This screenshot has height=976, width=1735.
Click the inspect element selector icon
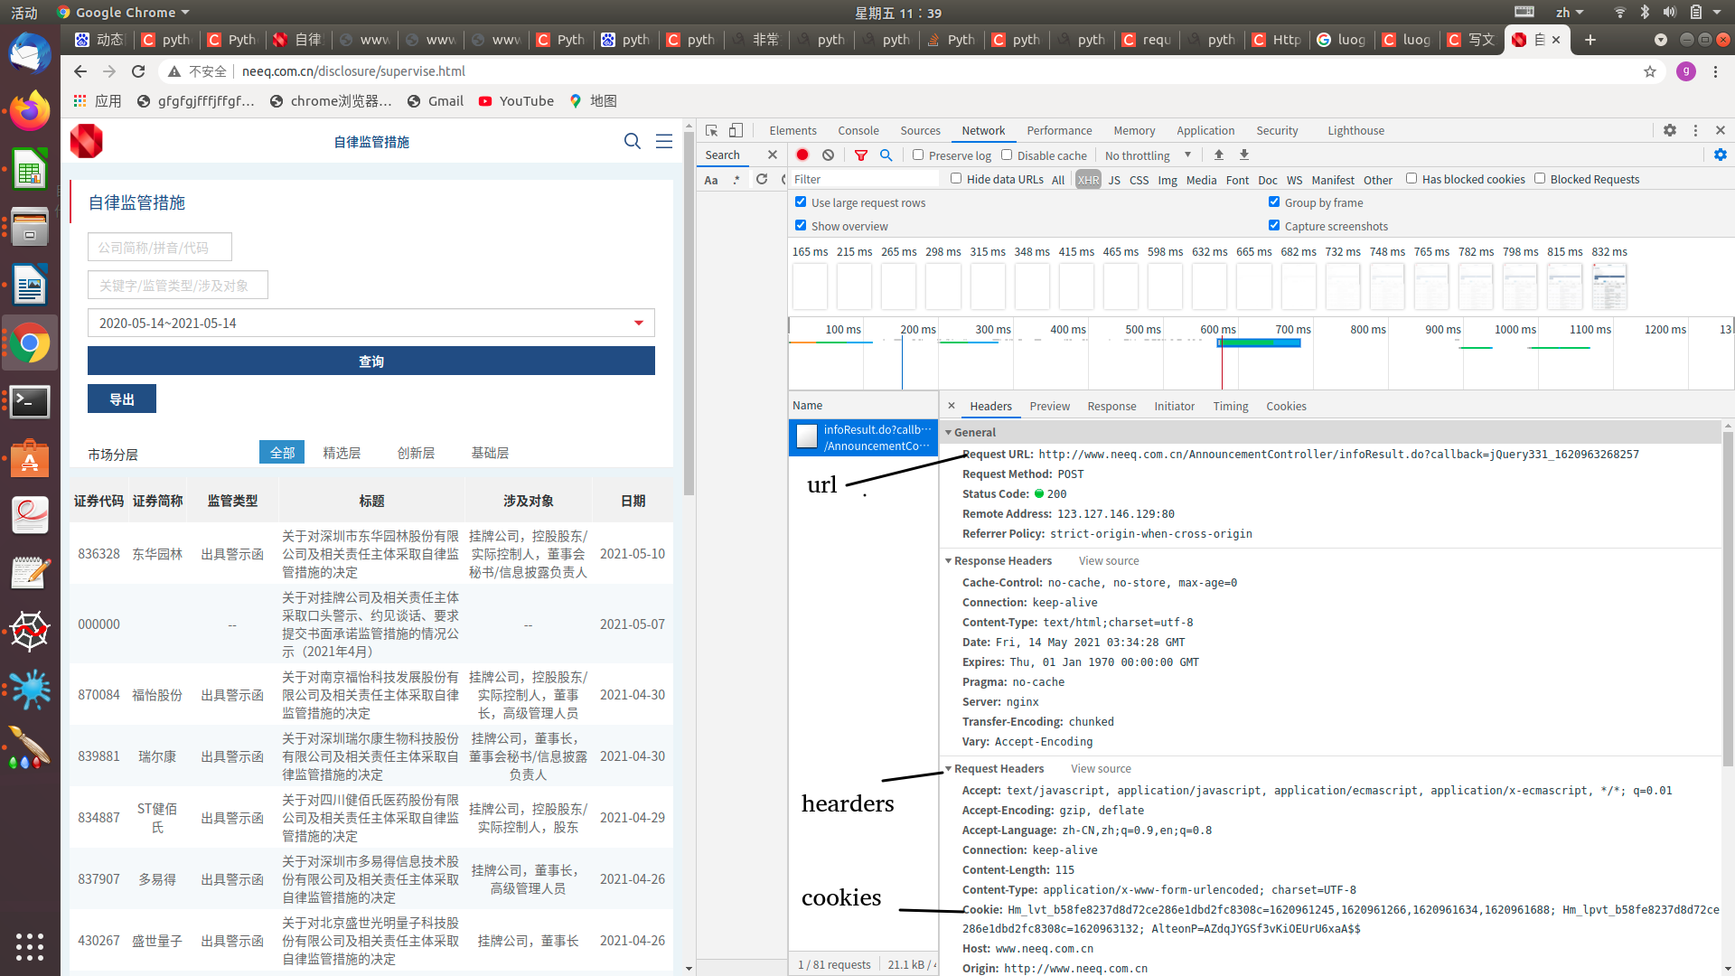(x=711, y=130)
